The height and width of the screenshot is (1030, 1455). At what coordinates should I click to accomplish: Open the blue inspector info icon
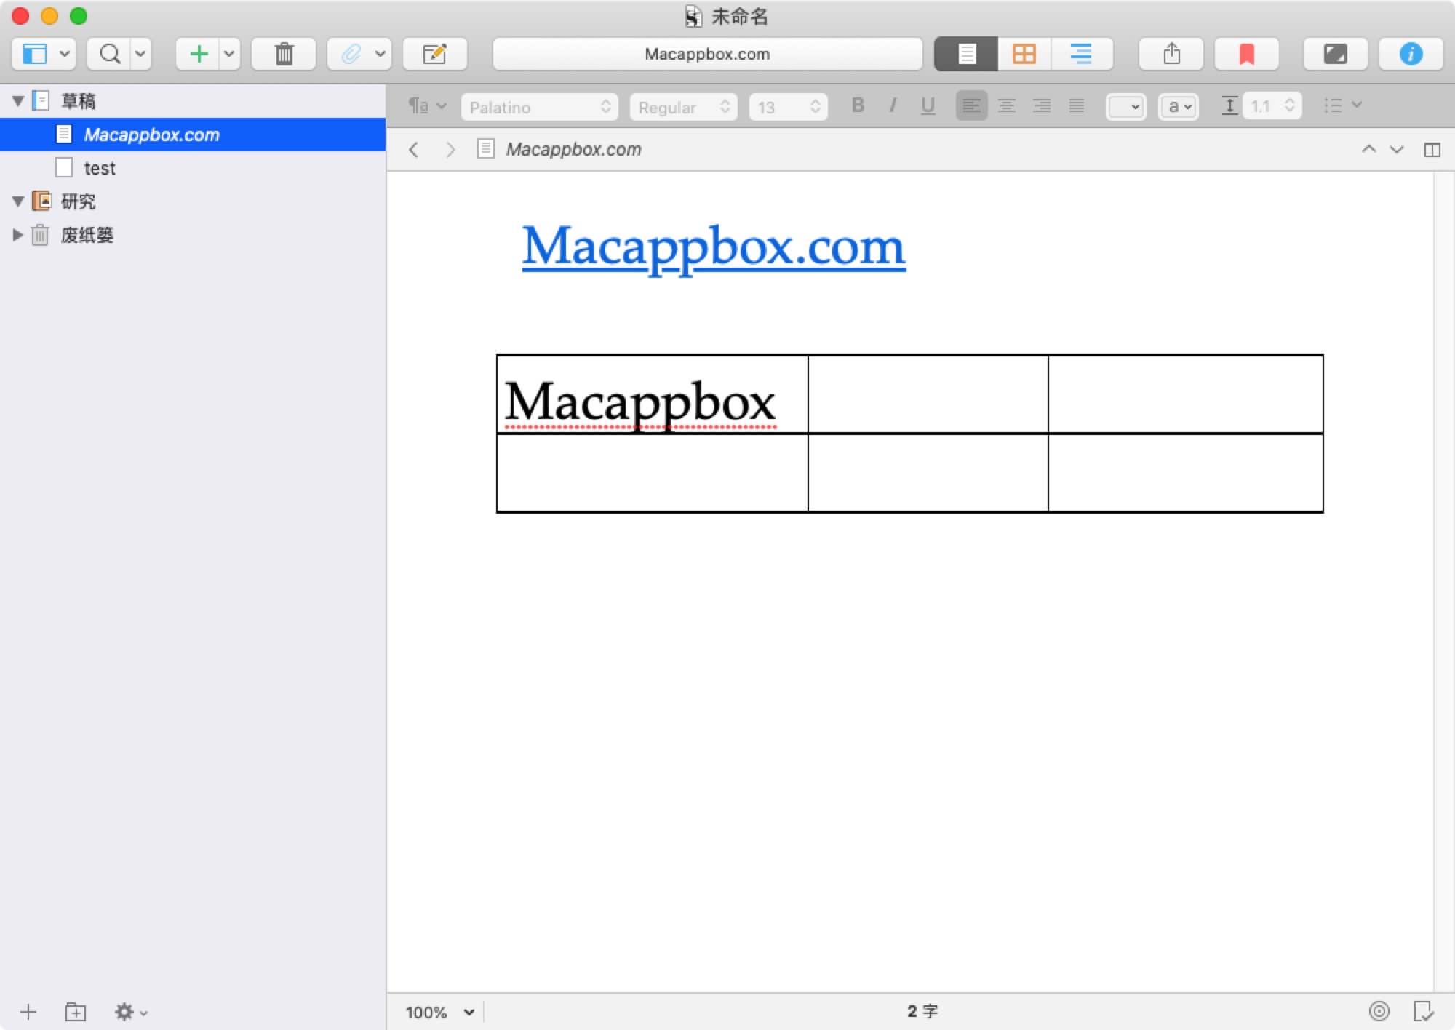click(1411, 54)
